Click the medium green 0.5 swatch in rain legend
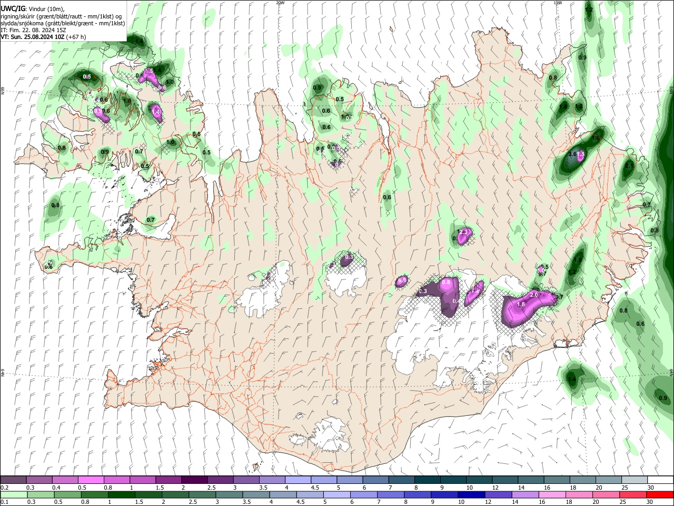Viewport: 674px width, 506px height. pos(68,494)
